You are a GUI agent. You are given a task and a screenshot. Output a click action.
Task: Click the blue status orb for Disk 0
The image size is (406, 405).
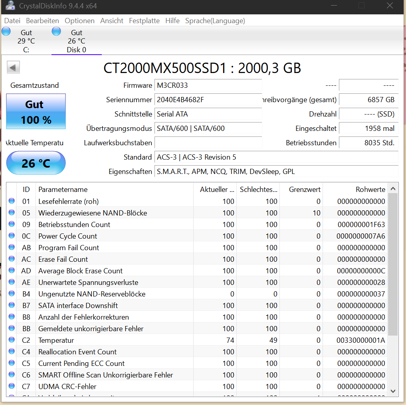pyautogui.click(x=56, y=31)
